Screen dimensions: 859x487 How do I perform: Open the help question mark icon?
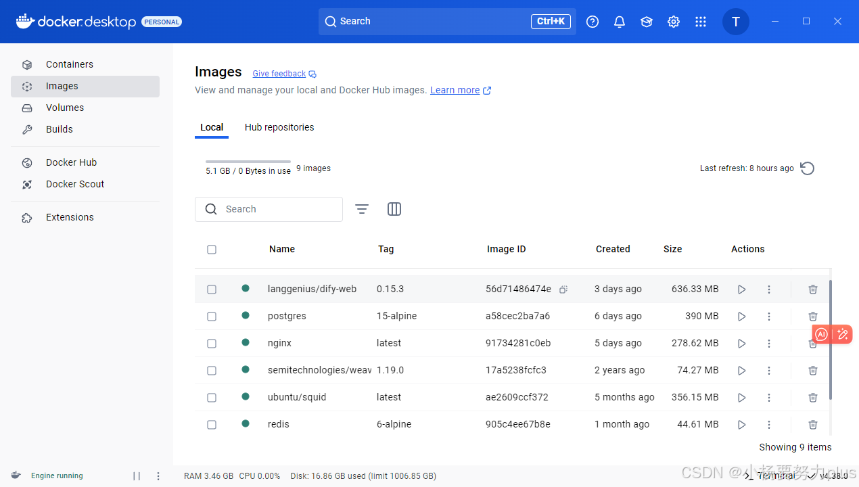[593, 22]
